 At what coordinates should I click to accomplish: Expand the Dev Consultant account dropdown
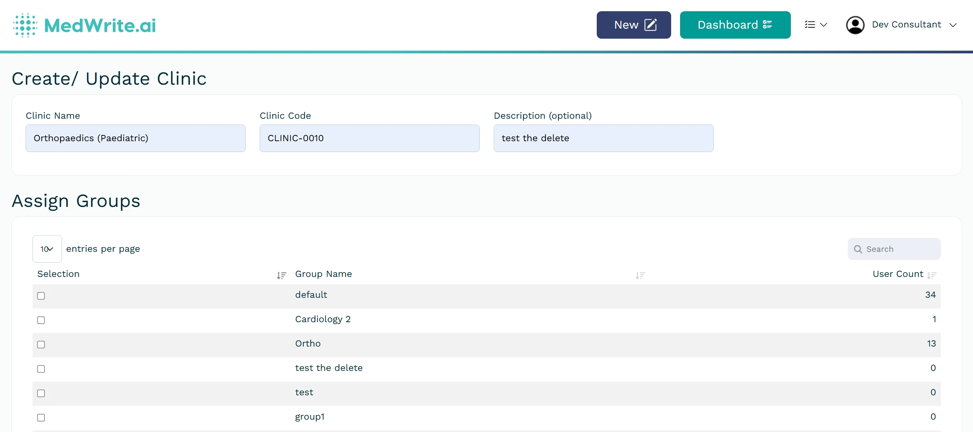(953, 26)
